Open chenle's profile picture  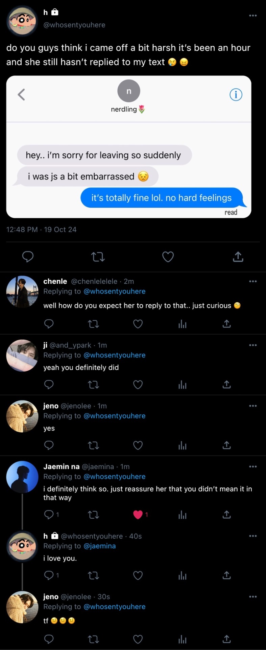coord(22,291)
